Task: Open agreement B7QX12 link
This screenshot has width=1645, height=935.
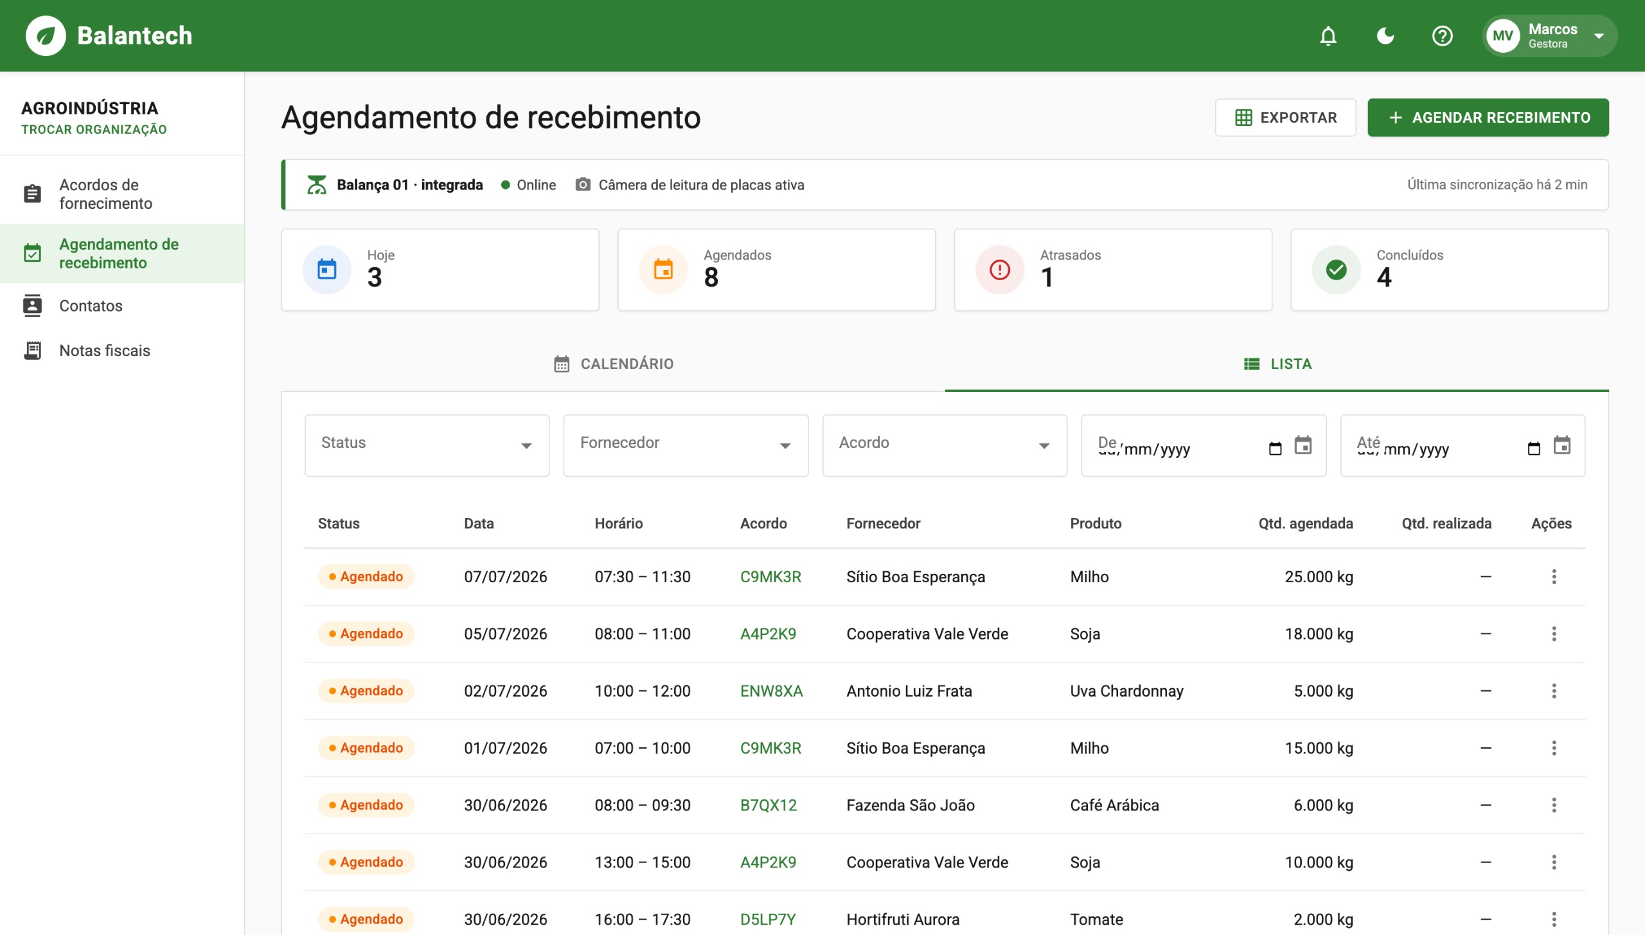Action: (x=768, y=805)
